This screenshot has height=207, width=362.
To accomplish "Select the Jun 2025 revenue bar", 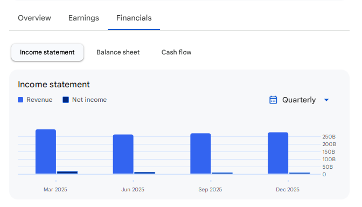I will 123,154.
